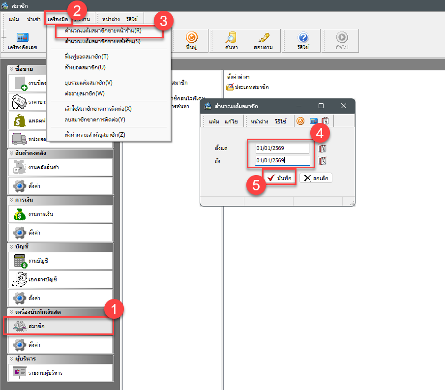Open the สอบถาม telephone inquiry icon
Screen dimensions: 445x390
(263, 41)
